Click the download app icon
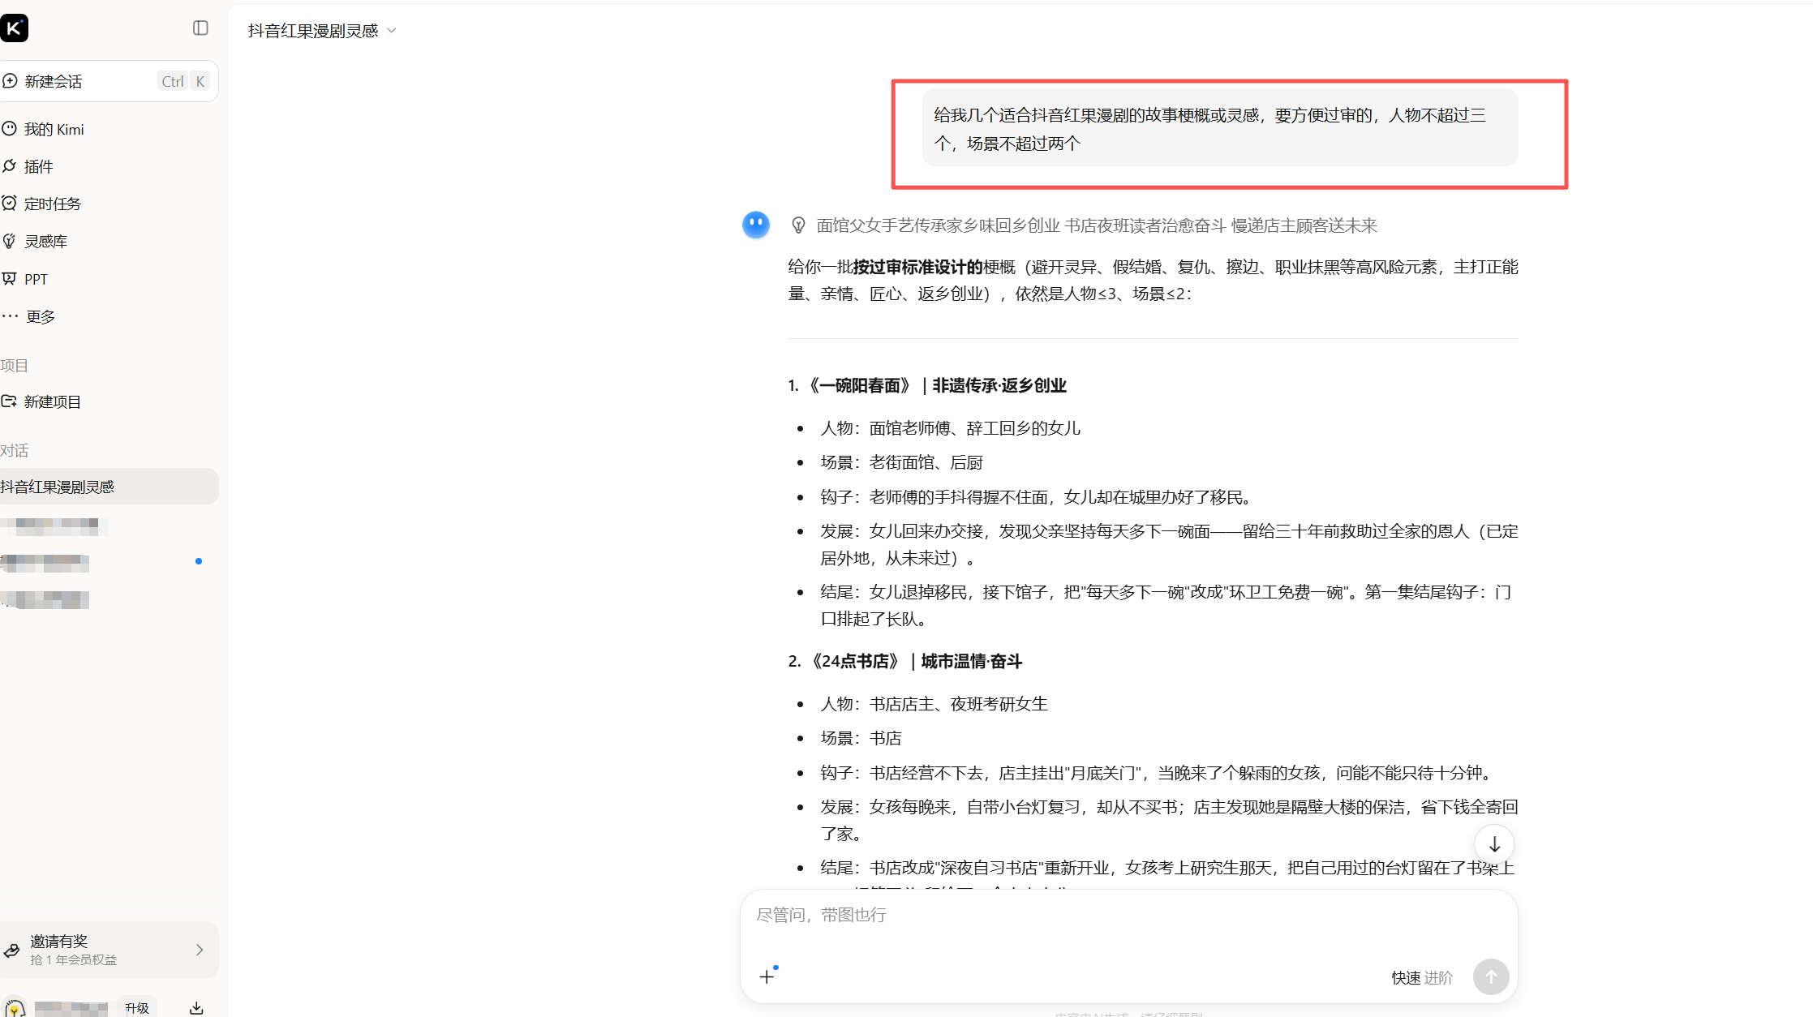This screenshot has width=1813, height=1017. (x=196, y=1007)
